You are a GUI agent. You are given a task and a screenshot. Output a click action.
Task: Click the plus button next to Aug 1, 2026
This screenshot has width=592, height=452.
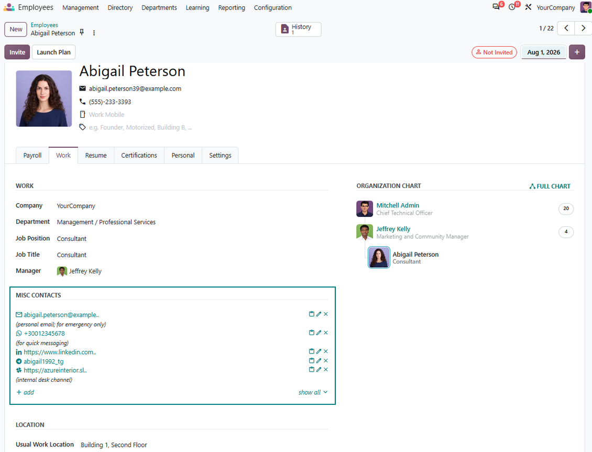coord(577,52)
